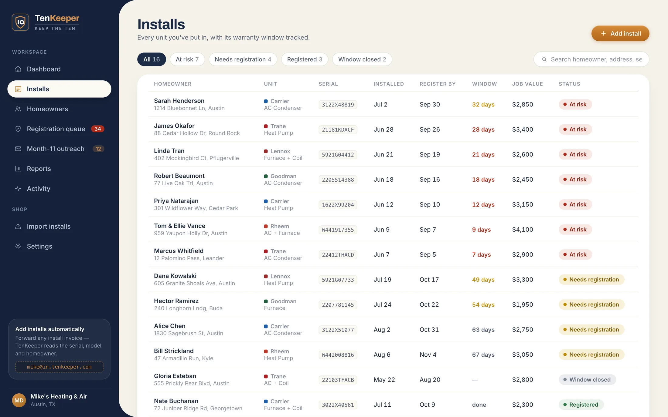Click Dana Kowalski's Needs registration badge
The height and width of the screenshot is (417, 668).
(591, 280)
